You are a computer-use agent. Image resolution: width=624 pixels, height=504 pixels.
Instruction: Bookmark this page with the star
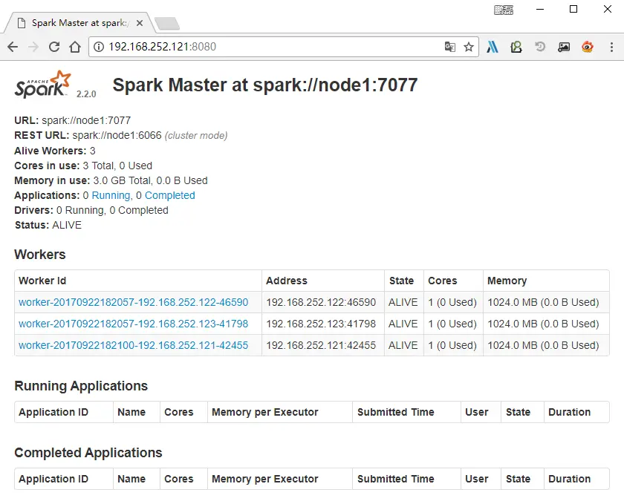pyautogui.click(x=469, y=47)
